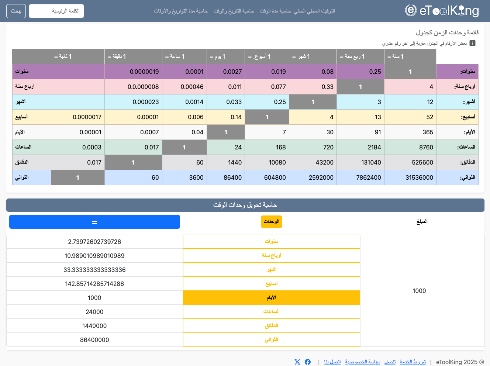Open حاسبة مدة الوقت nav item
490x366 pixels.
pyautogui.click(x=275, y=11)
